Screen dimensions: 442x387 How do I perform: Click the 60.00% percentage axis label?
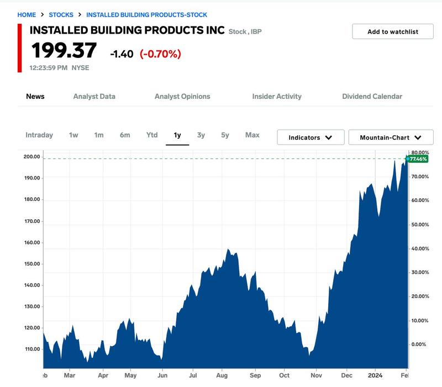coord(420,200)
